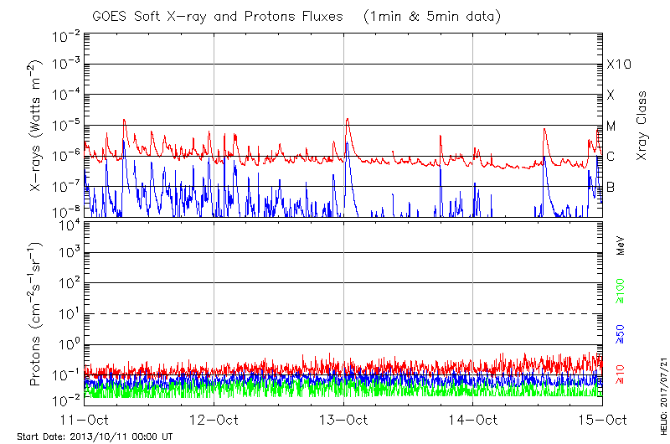Click the 11-Oct start label on the x-axis
Screen dimensions: 670x444
[85, 419]
